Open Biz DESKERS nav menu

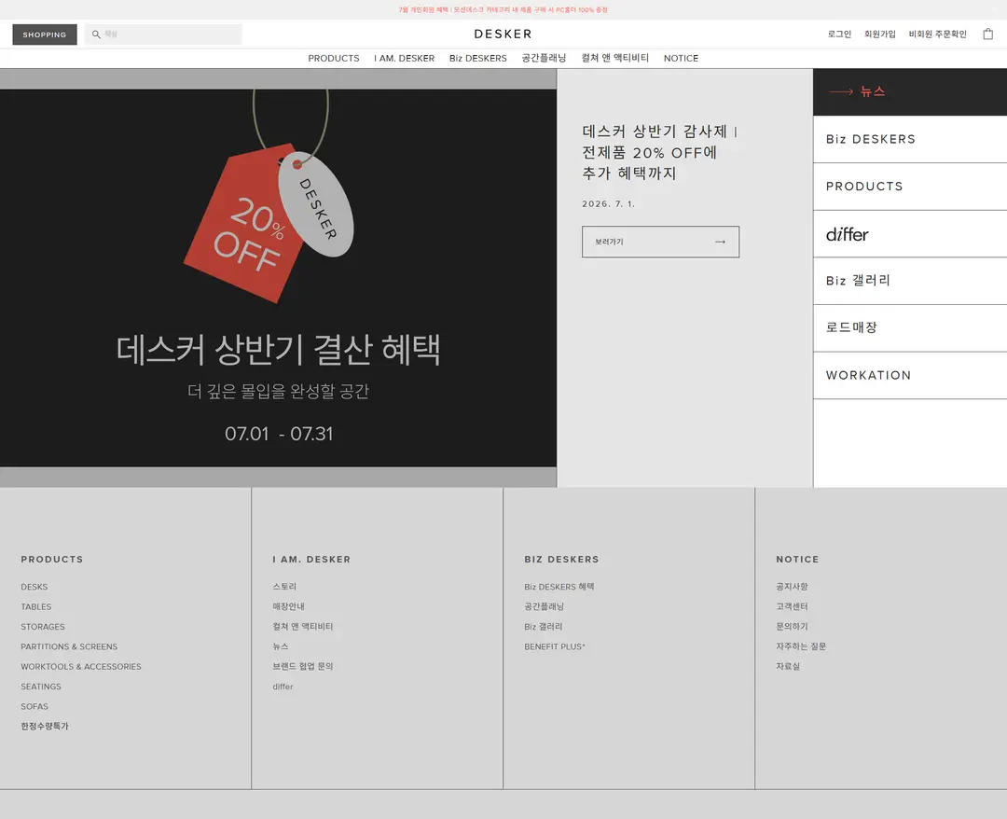coord(477,58)
